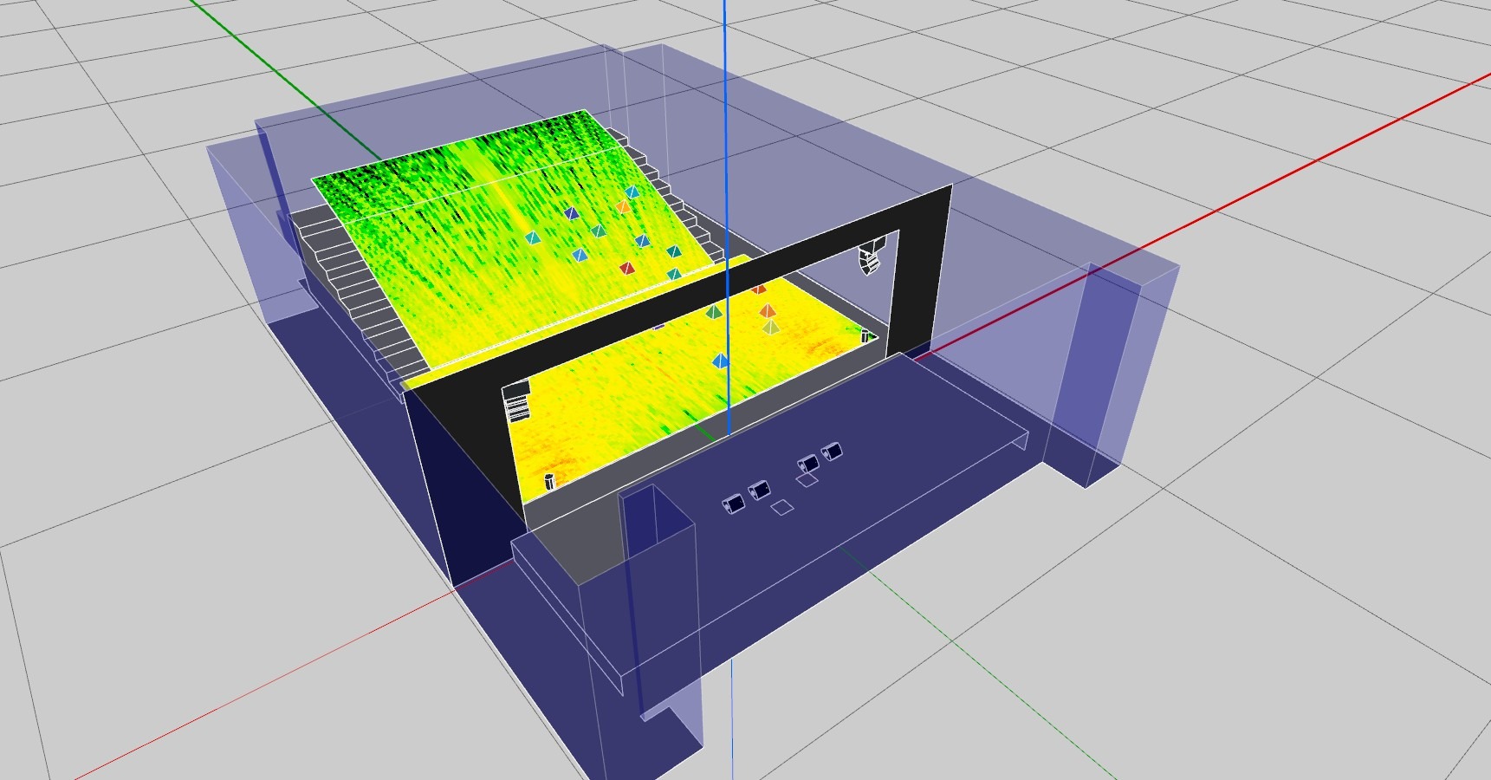
Task: Select the green pyramid marker on the lower floor
Action: pos(713,311)
